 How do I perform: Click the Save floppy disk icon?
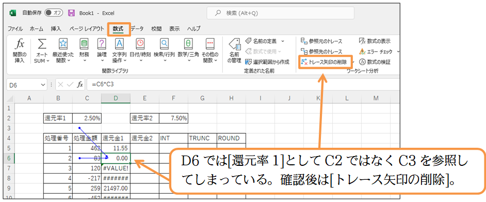pos(72,13)
